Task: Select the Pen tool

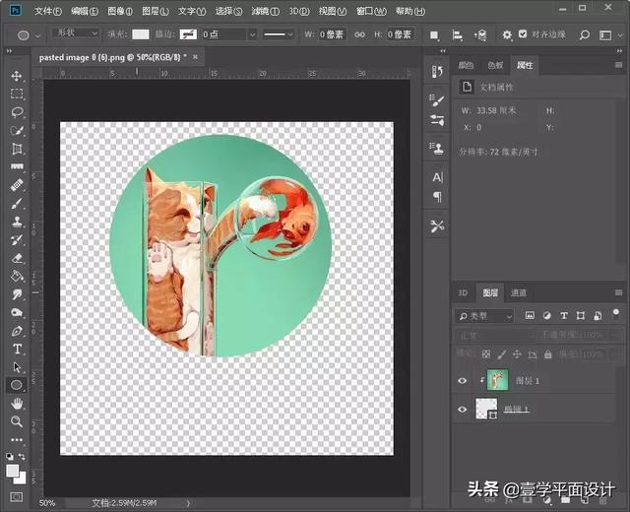Action: (x=17, y=331)
